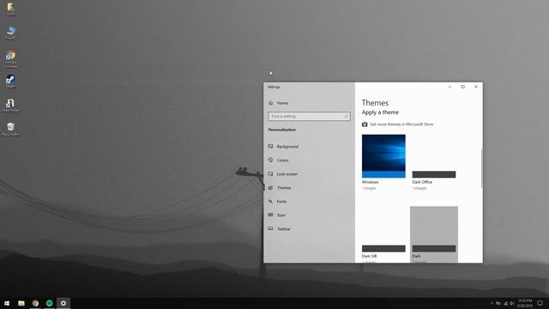The image size is (549, 309).
Task: Select the Recycle Bin desktop icon
Action: click(10, 129)
